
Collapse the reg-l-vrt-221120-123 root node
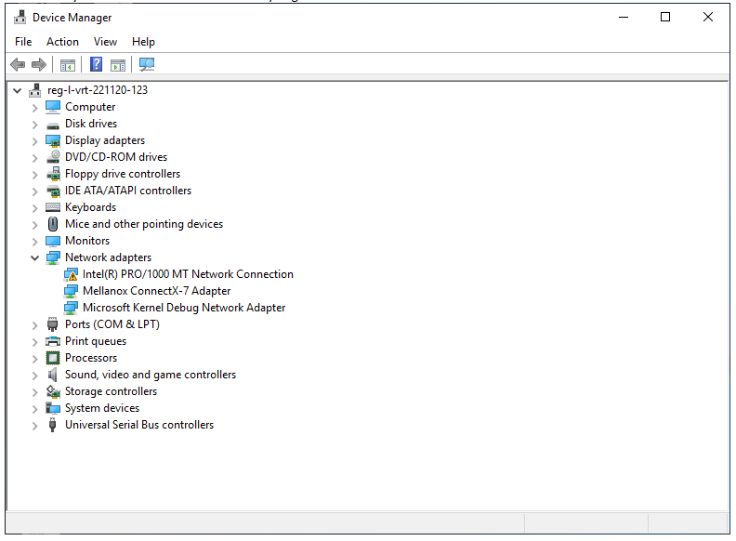pyautogui.click(x=18, y=90)
